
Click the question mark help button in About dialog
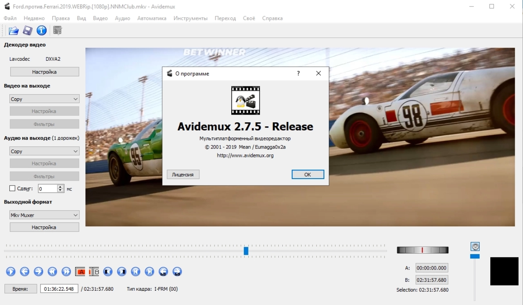click(x=298, y=73)
